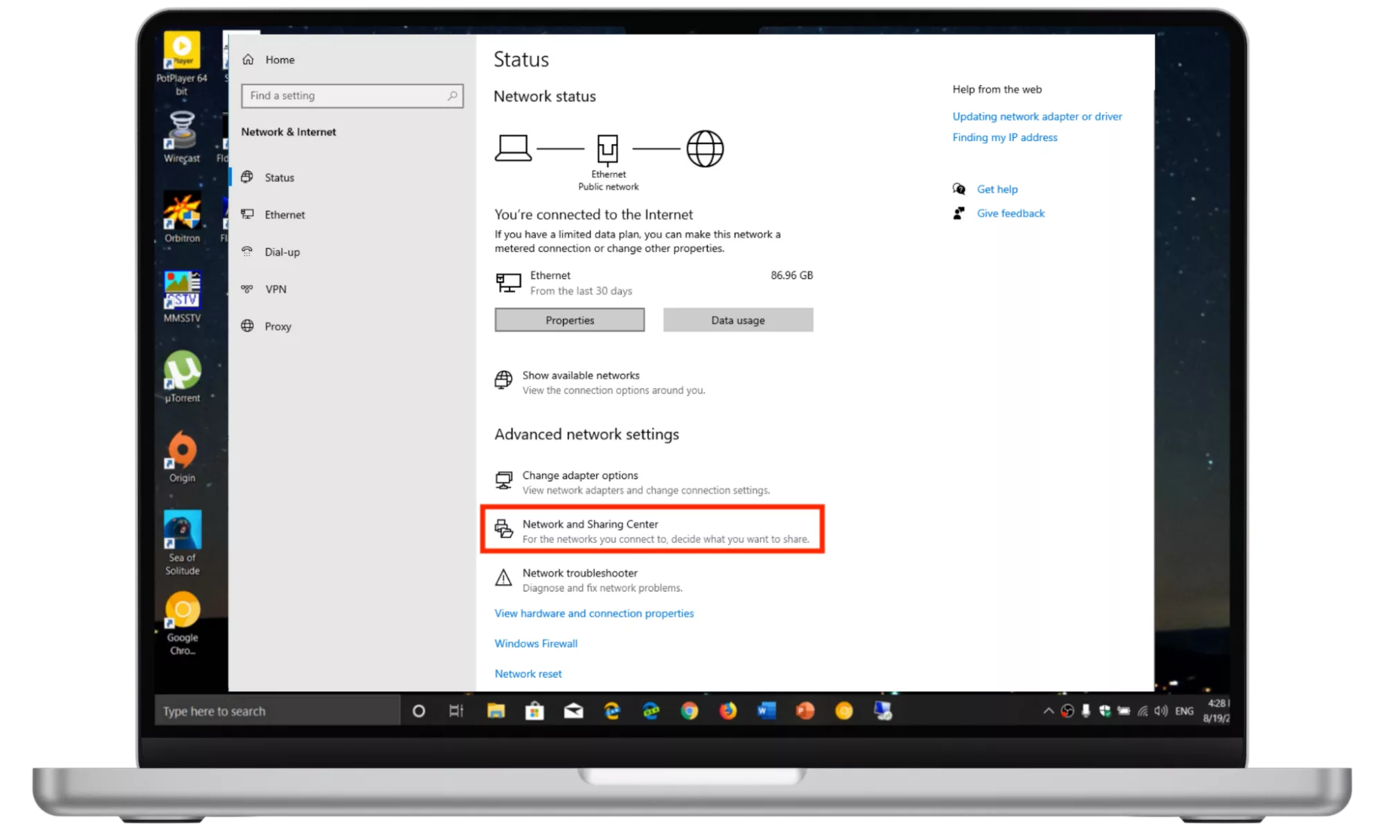Open the PotPlayer 64 bit desktop shortcut

tap(181, 64)
